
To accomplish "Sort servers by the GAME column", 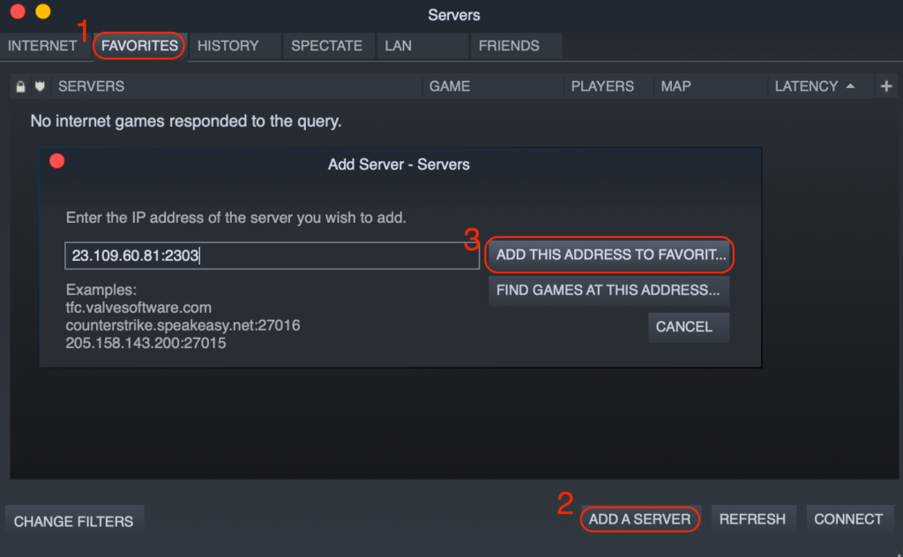I will pos(450,85).
